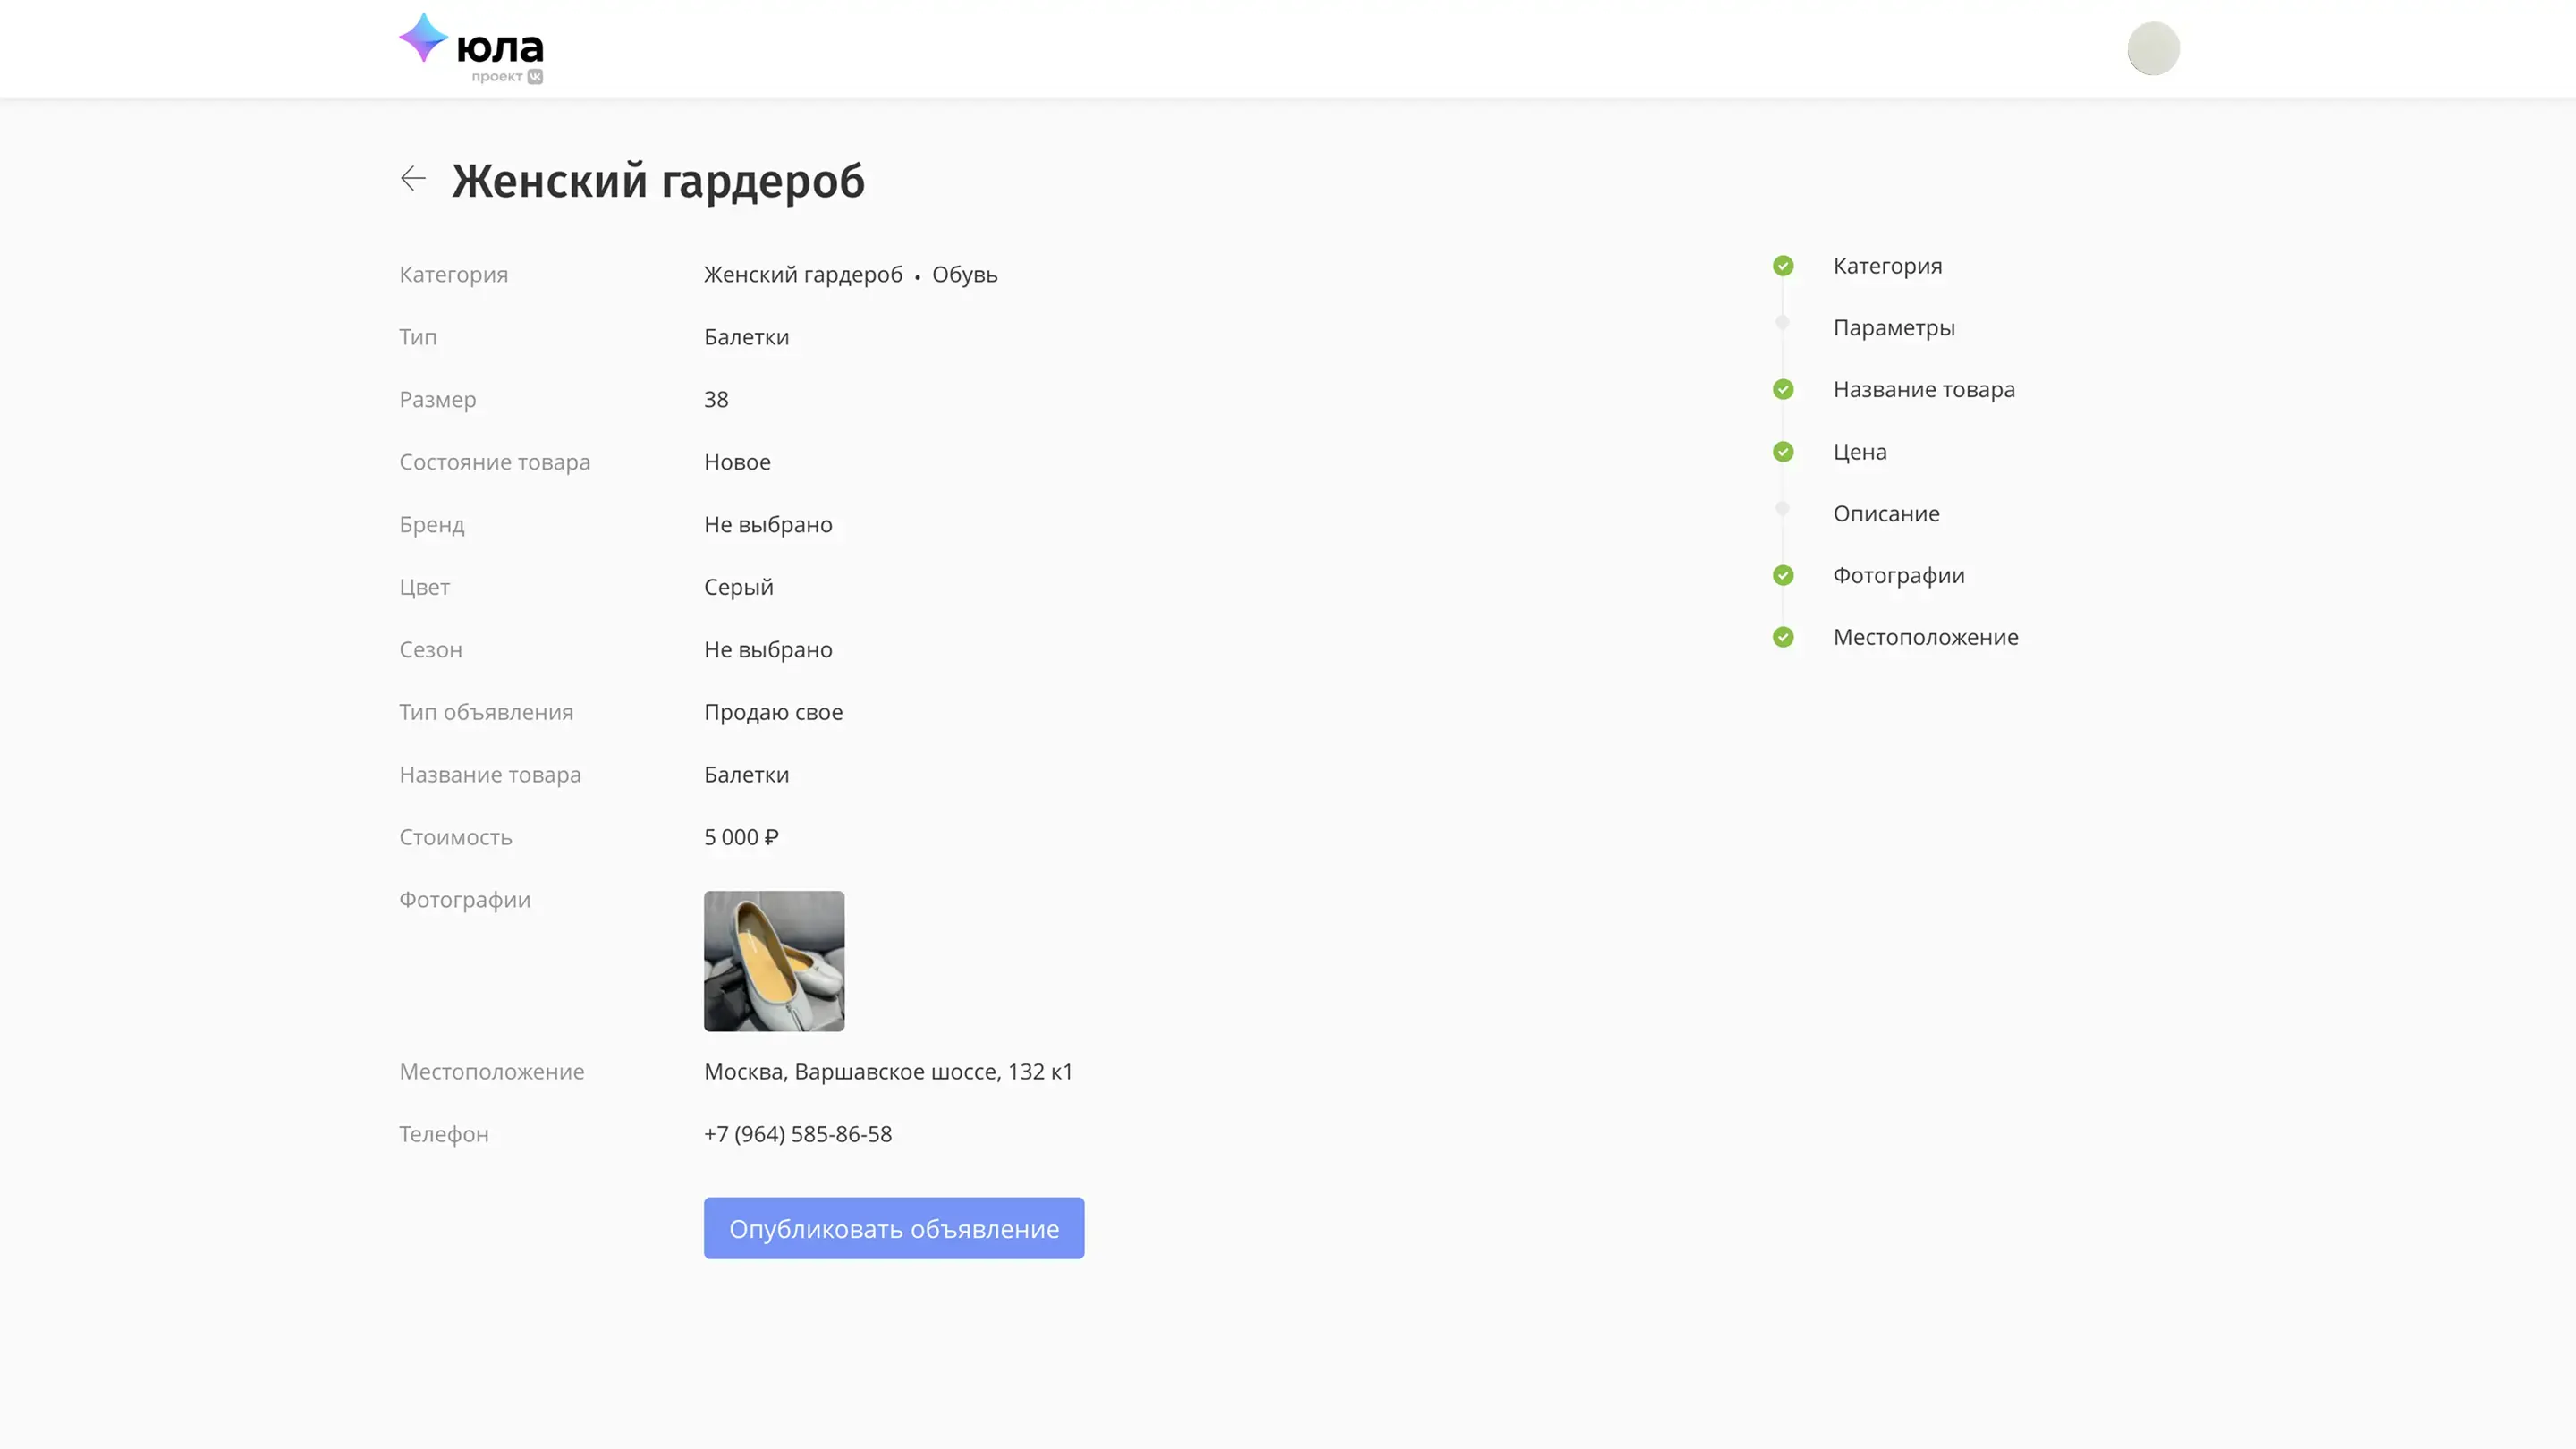Open the user avatar profile menu
2576x1449 pixels.
(x=2152, y=48)
